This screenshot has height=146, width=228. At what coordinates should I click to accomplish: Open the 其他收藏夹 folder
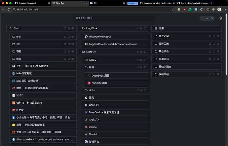[x=186, y=67]
